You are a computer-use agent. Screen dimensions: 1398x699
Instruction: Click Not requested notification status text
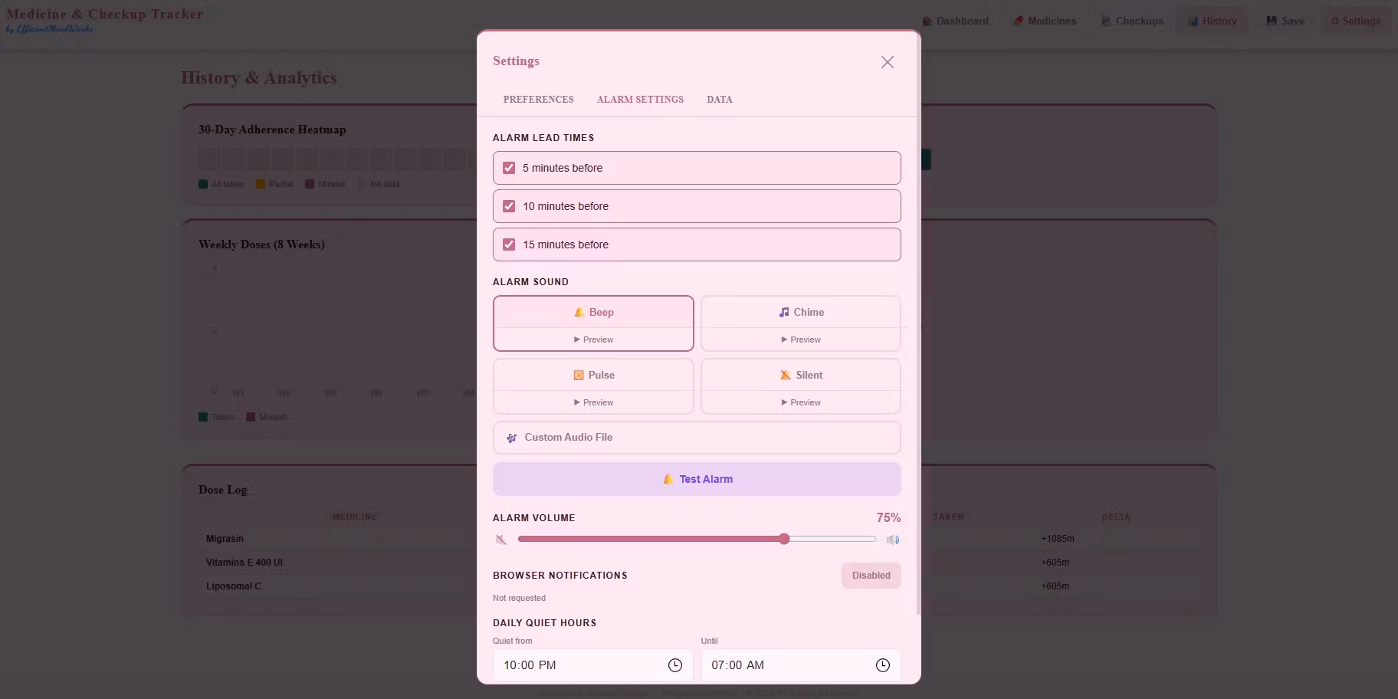[x=519, y=598]
